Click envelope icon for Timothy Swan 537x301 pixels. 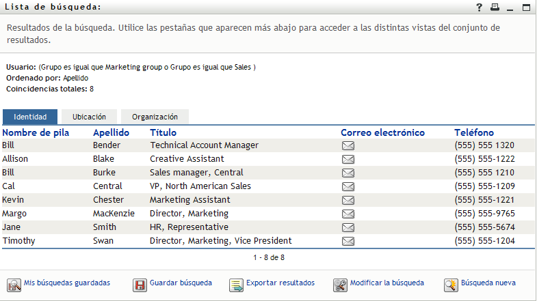tap(348, 241)
